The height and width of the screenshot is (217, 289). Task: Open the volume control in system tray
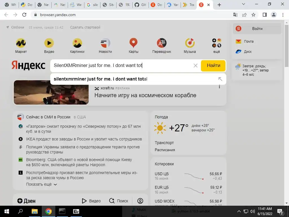point(253,211)
